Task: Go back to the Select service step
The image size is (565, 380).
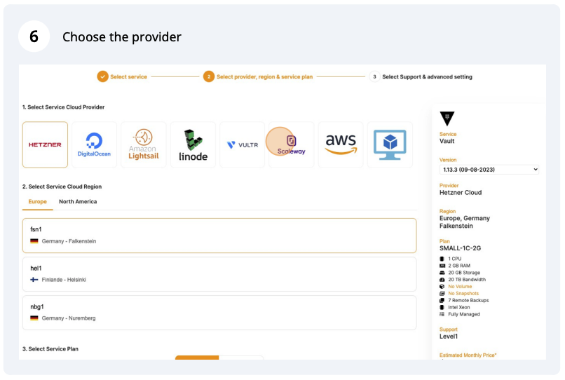Action: coord(128,76)
